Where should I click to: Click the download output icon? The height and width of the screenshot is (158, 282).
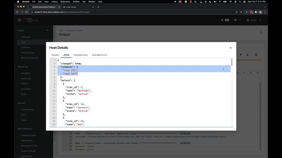tap(247, 54)
